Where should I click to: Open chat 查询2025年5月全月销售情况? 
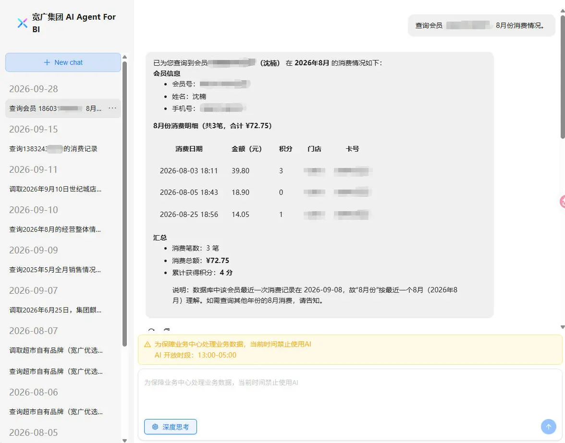[x=55, y=270]
